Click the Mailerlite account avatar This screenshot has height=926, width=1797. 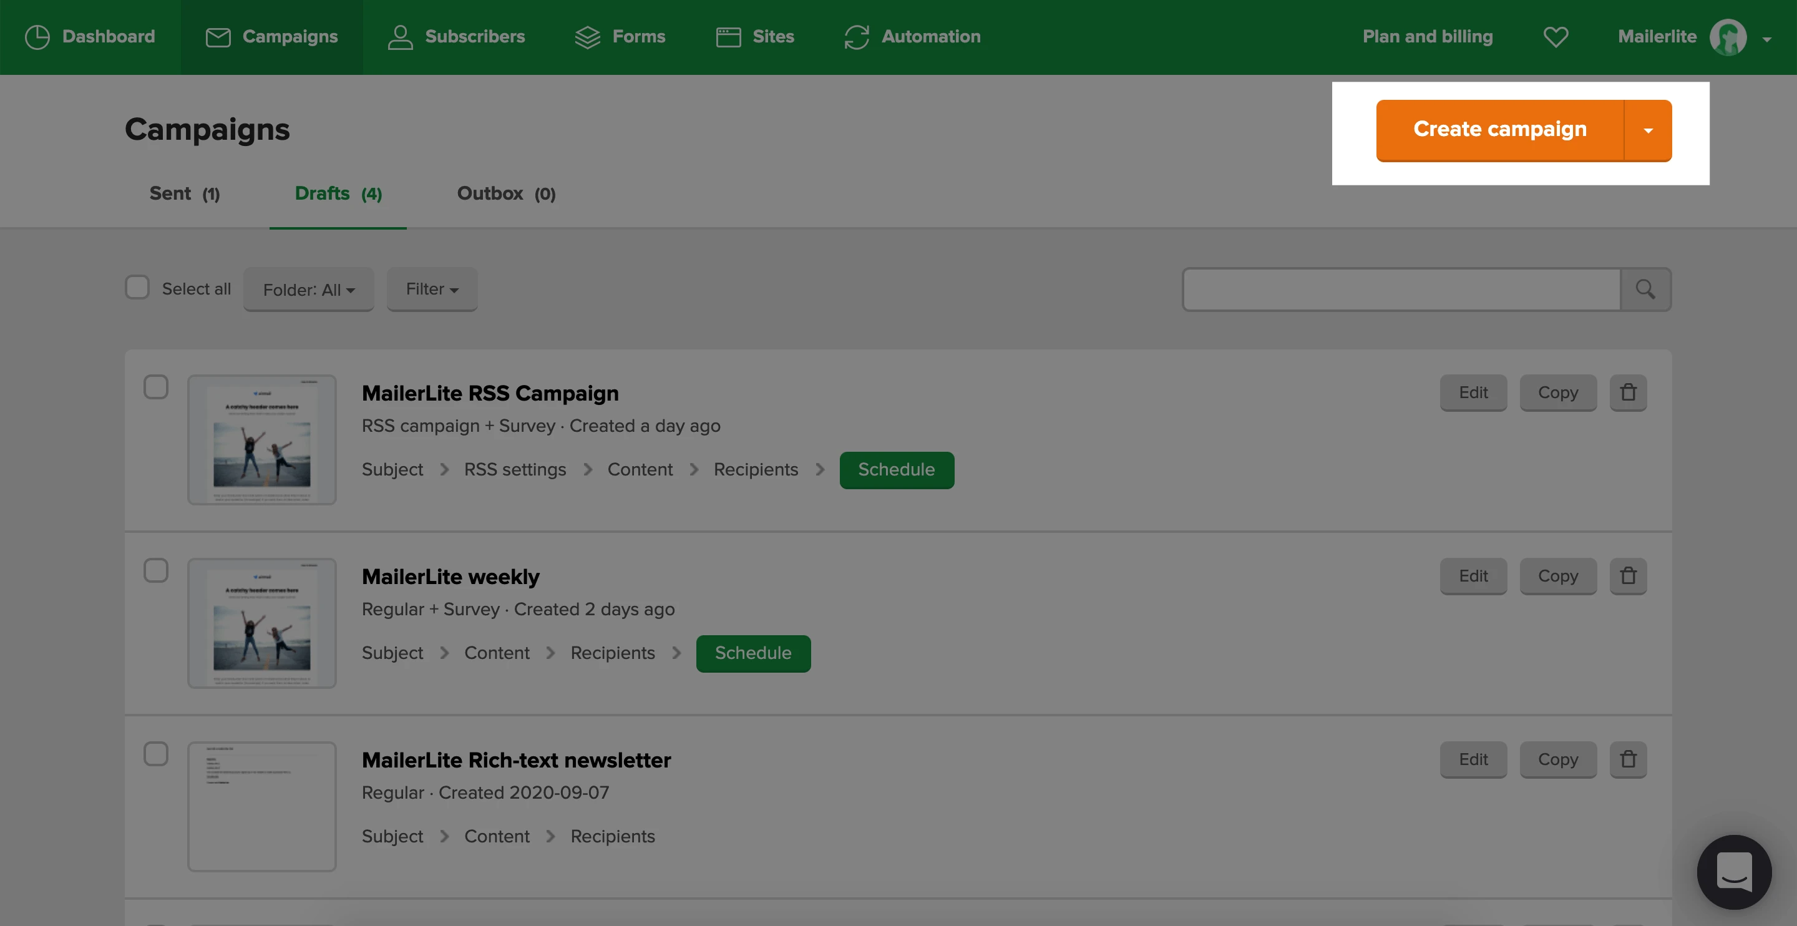1727,36
